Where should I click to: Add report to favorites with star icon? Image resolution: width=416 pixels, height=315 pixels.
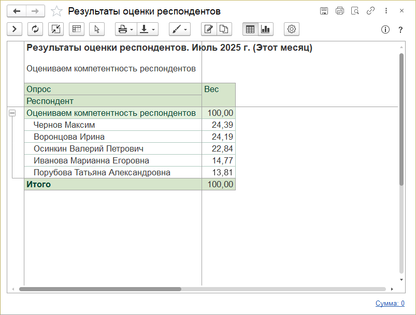57,11
